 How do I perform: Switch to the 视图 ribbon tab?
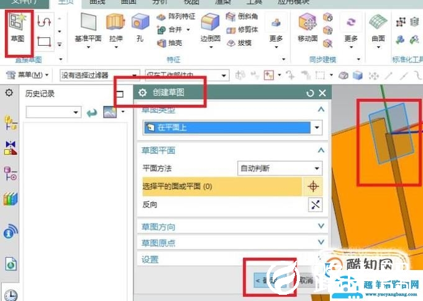coord(191,2)
